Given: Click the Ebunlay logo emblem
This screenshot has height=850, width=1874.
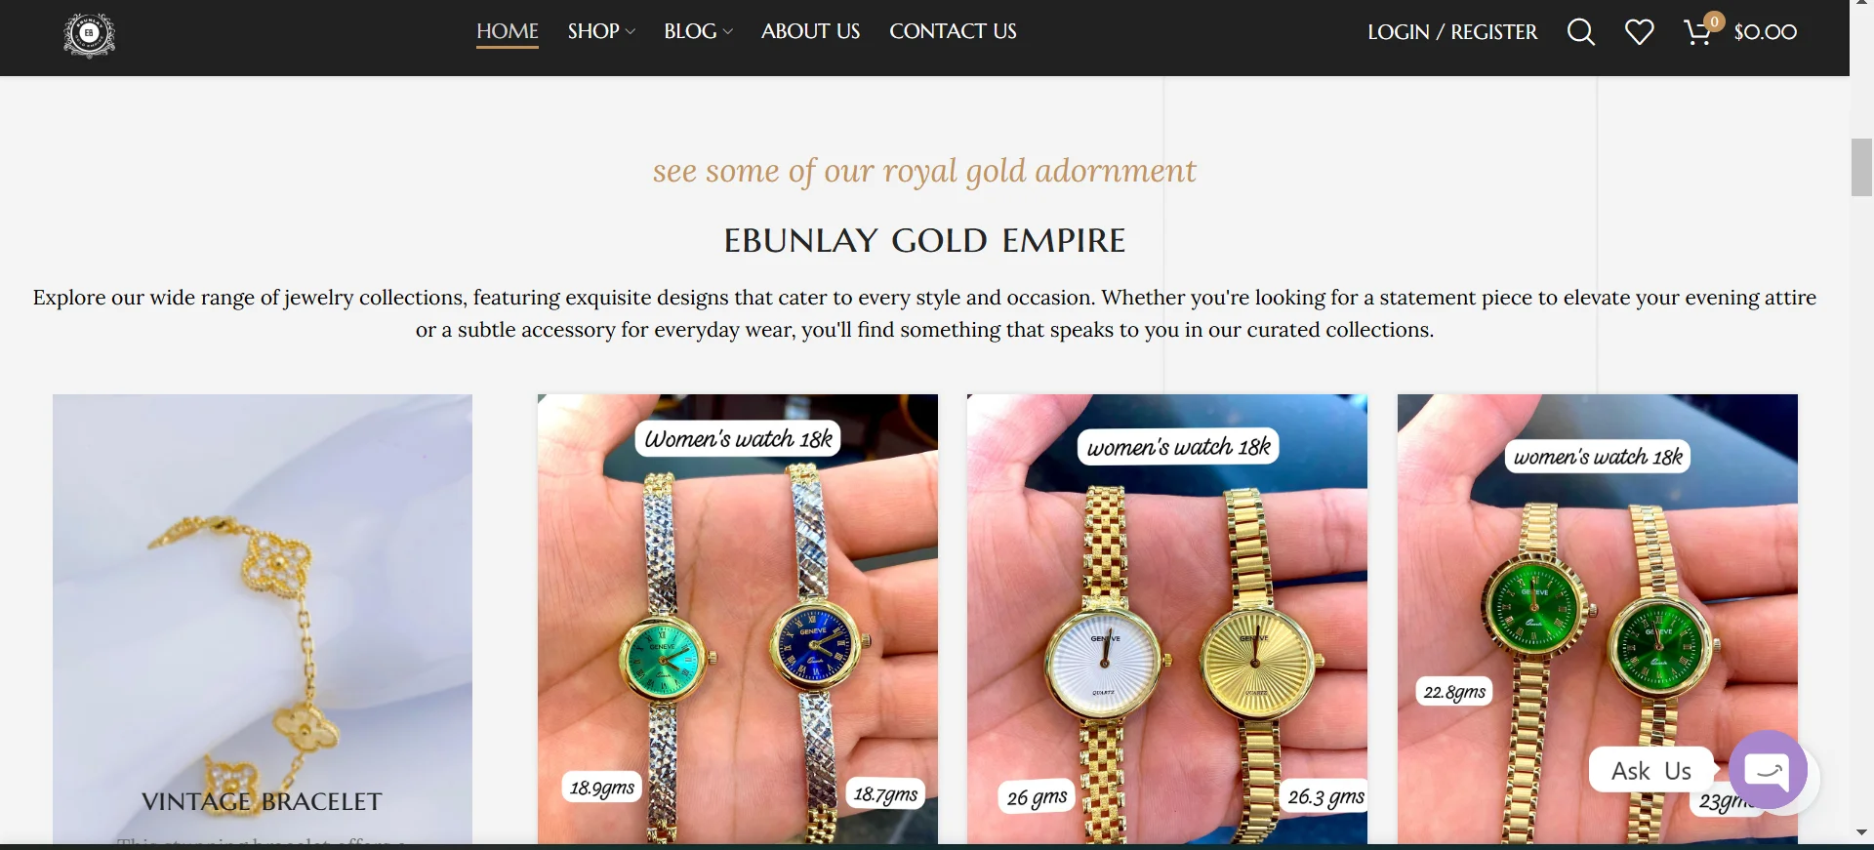Looking at the screenshot, I should (89, 35).
